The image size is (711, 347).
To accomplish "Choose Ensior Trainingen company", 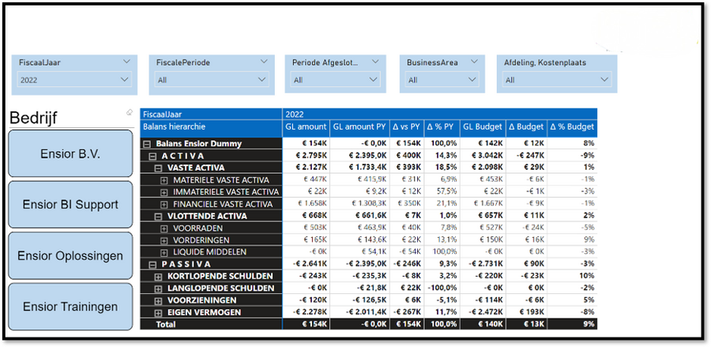I will (x=70, y=307).
